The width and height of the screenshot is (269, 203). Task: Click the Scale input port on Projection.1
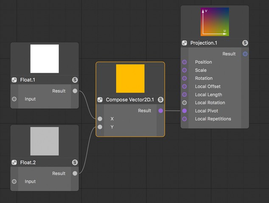[x=185, y=70]
